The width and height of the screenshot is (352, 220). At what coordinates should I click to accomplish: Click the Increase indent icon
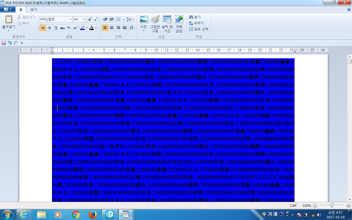[x=111, y=20]
